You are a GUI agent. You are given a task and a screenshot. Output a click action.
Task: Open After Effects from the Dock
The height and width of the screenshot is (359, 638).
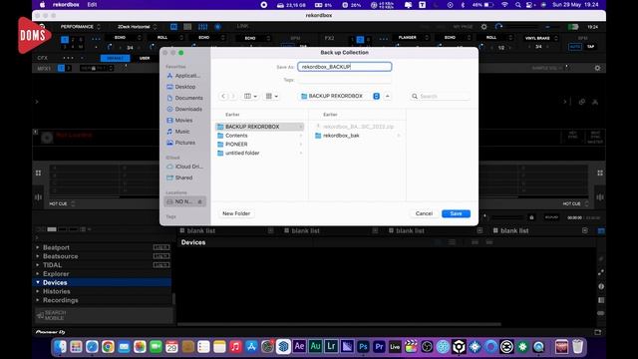click(299, 347)
